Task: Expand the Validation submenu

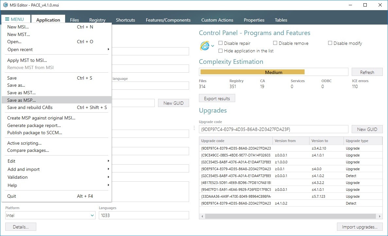Action: [56, 177]
